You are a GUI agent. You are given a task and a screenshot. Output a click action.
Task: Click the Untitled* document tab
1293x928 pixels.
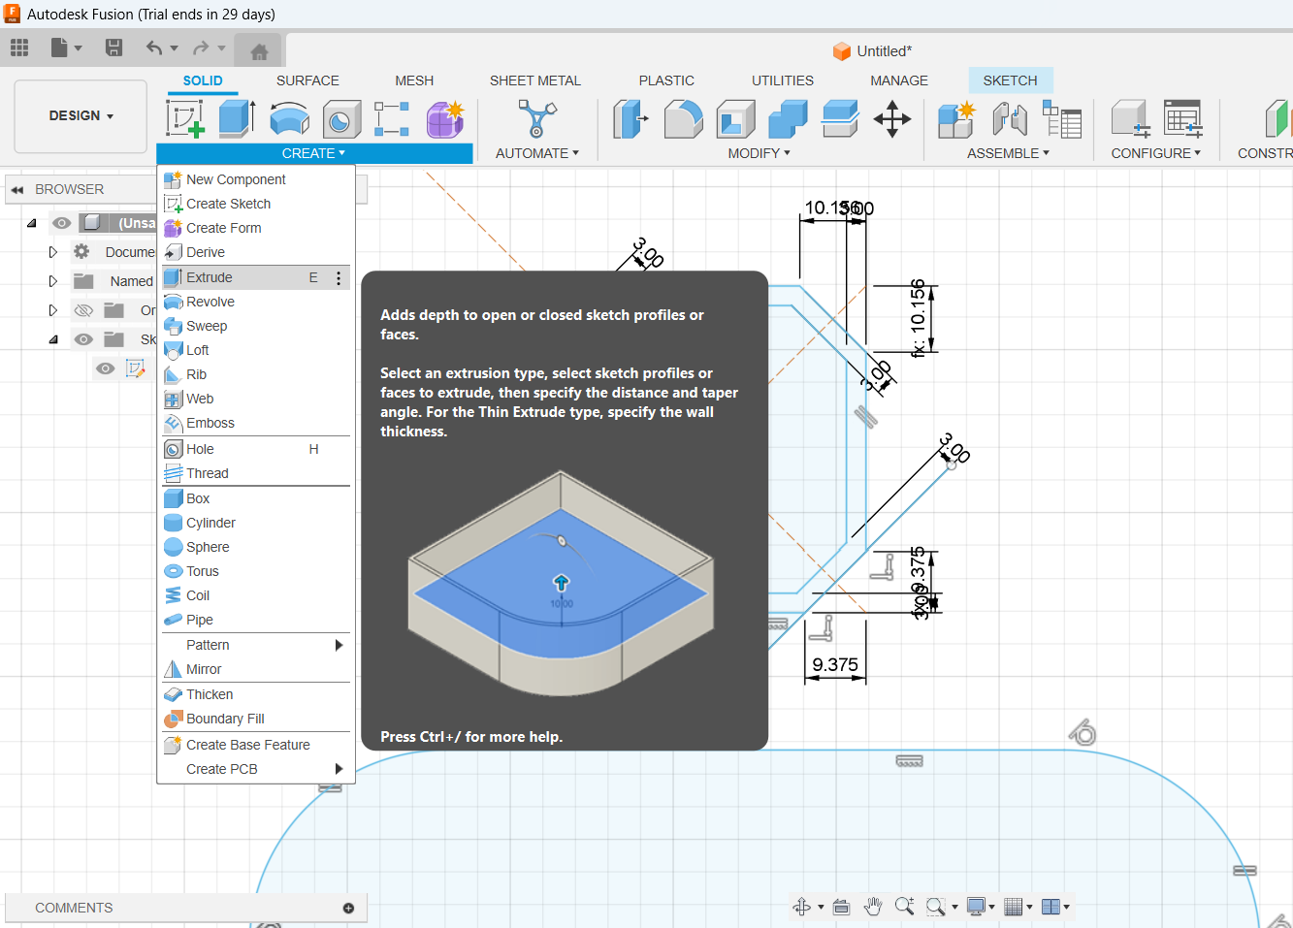coord(872,51)
